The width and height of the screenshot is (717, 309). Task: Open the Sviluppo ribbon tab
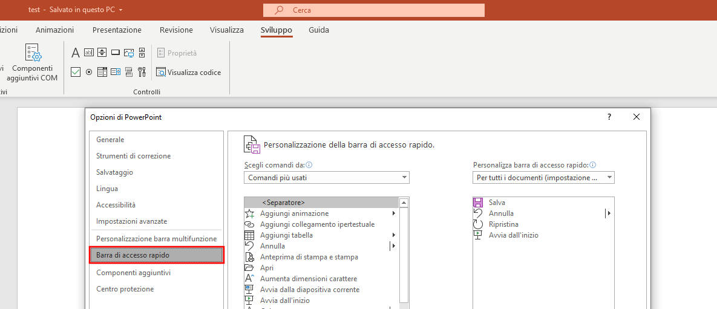tap(276, 30)
